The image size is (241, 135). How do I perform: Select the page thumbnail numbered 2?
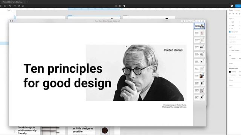(x=199, y=40)
